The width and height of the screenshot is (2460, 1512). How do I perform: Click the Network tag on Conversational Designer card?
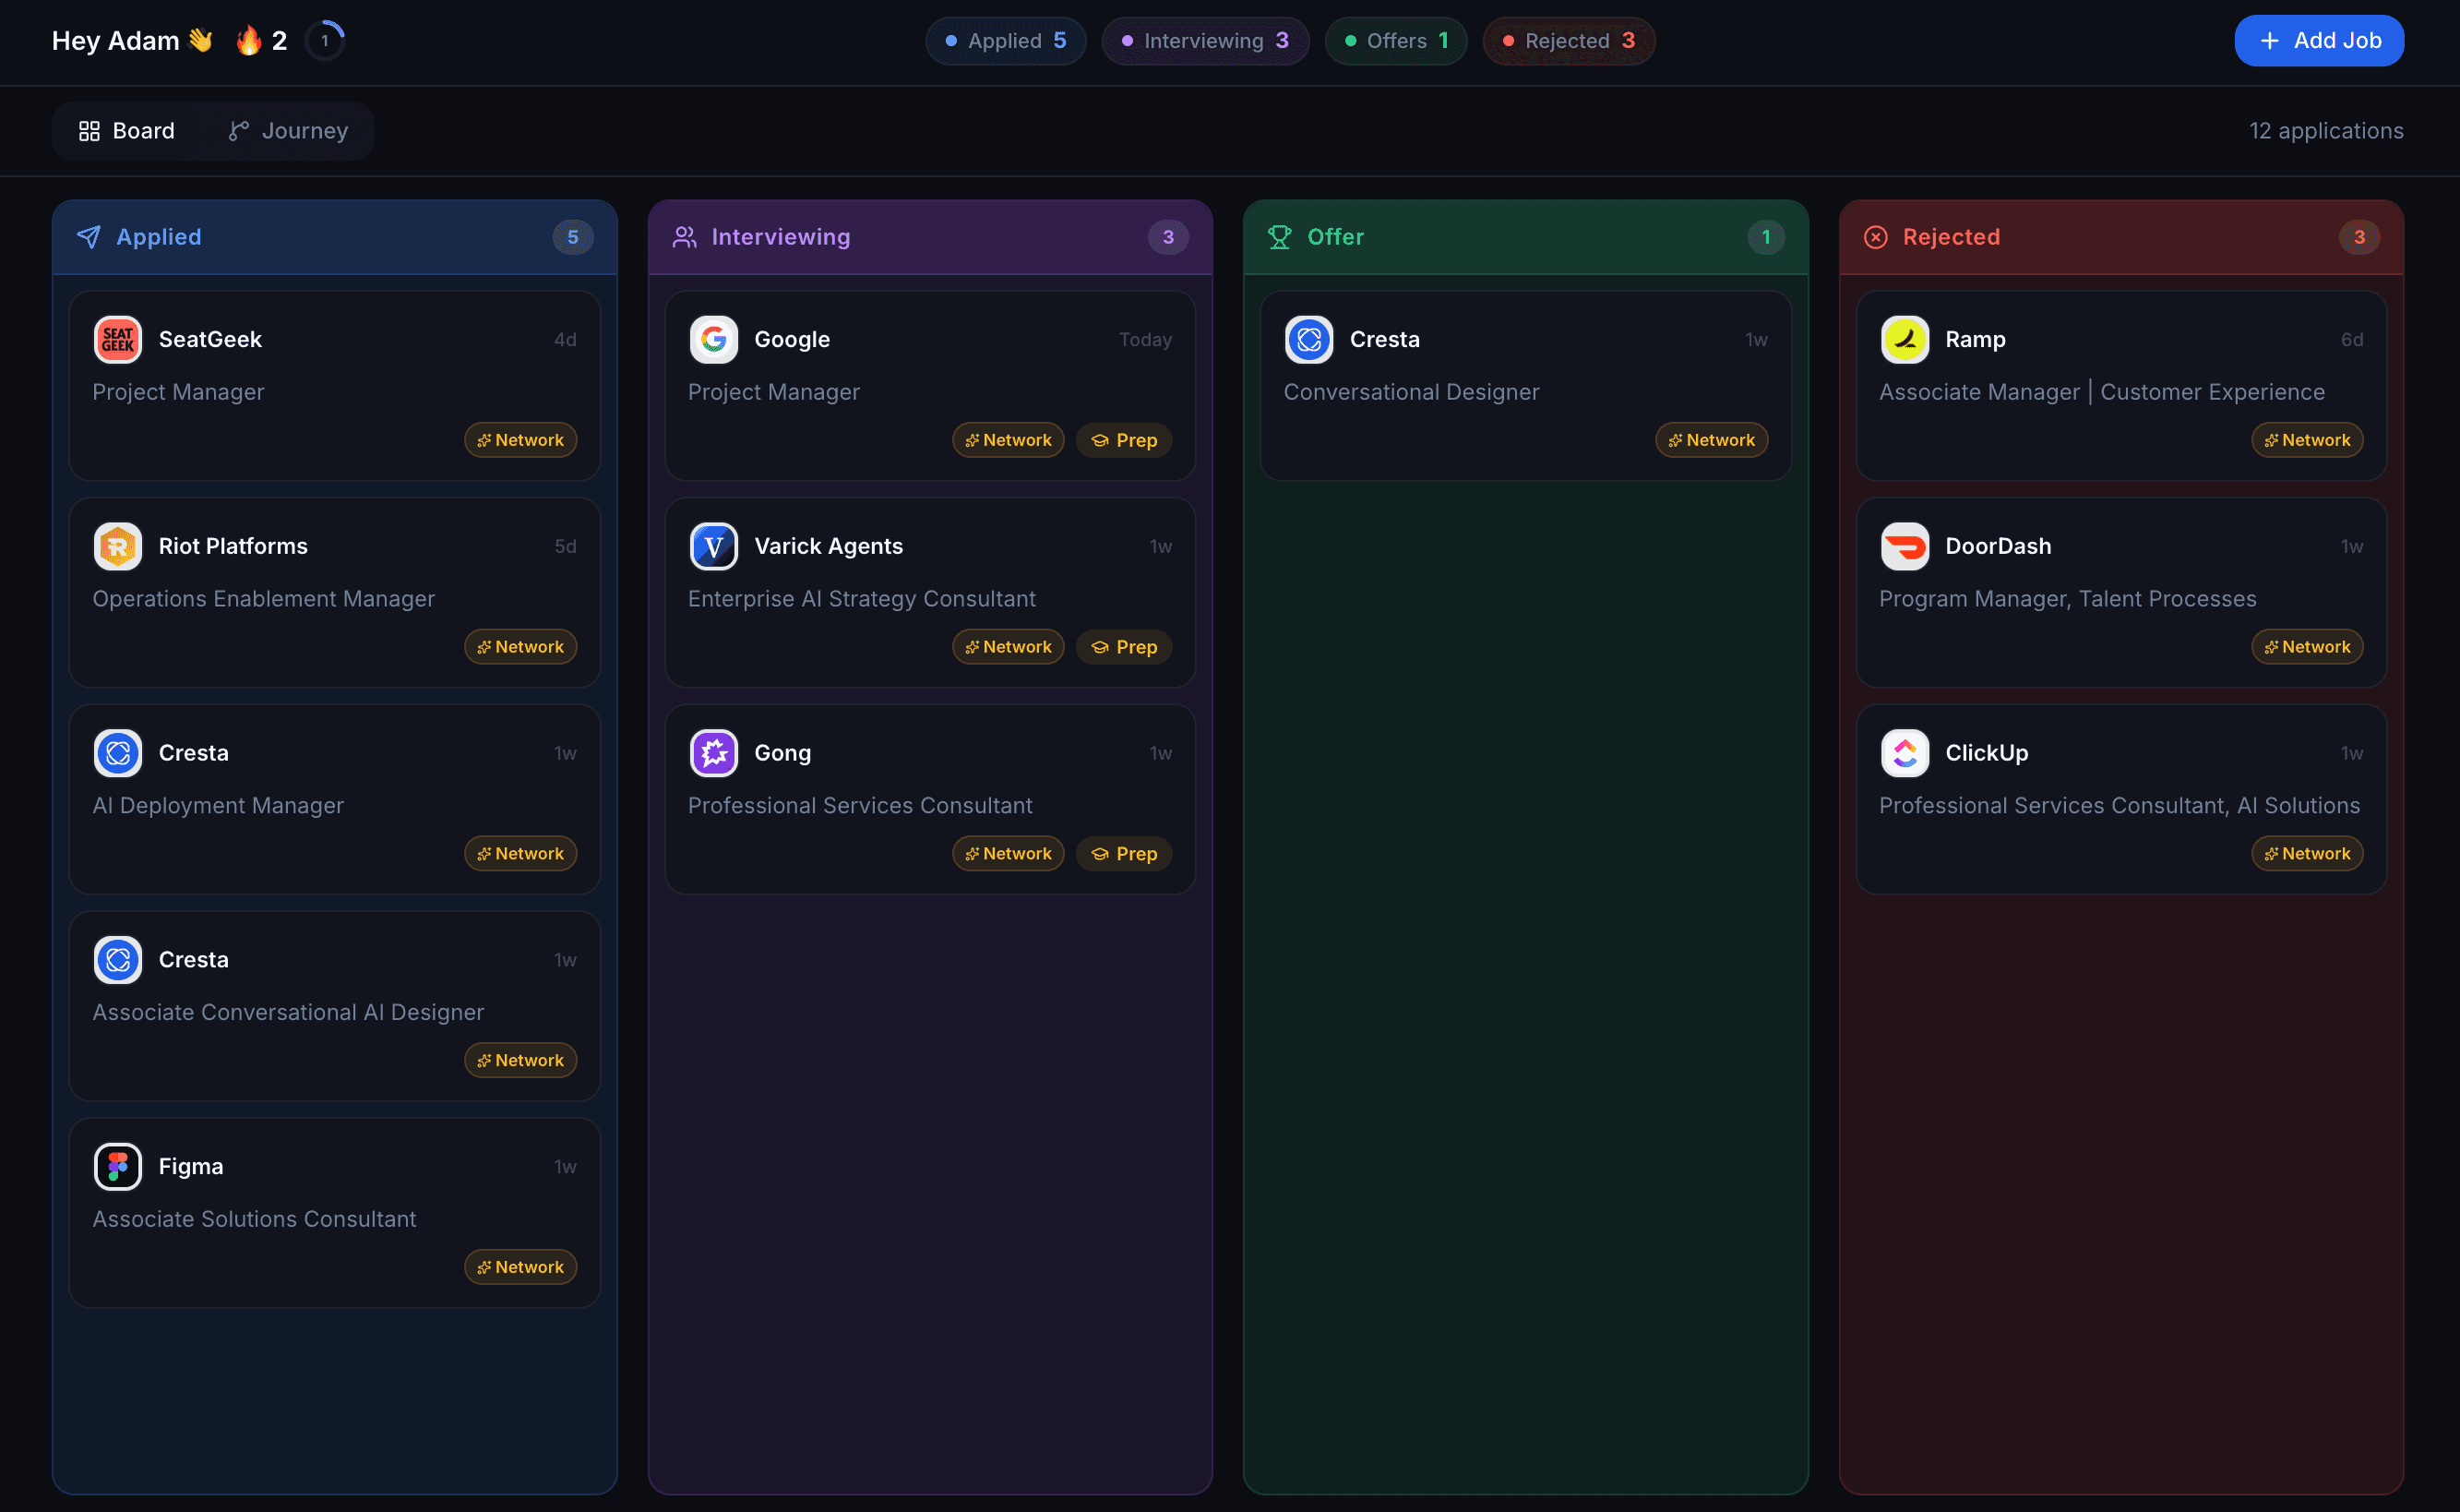tap(1713, 440)
